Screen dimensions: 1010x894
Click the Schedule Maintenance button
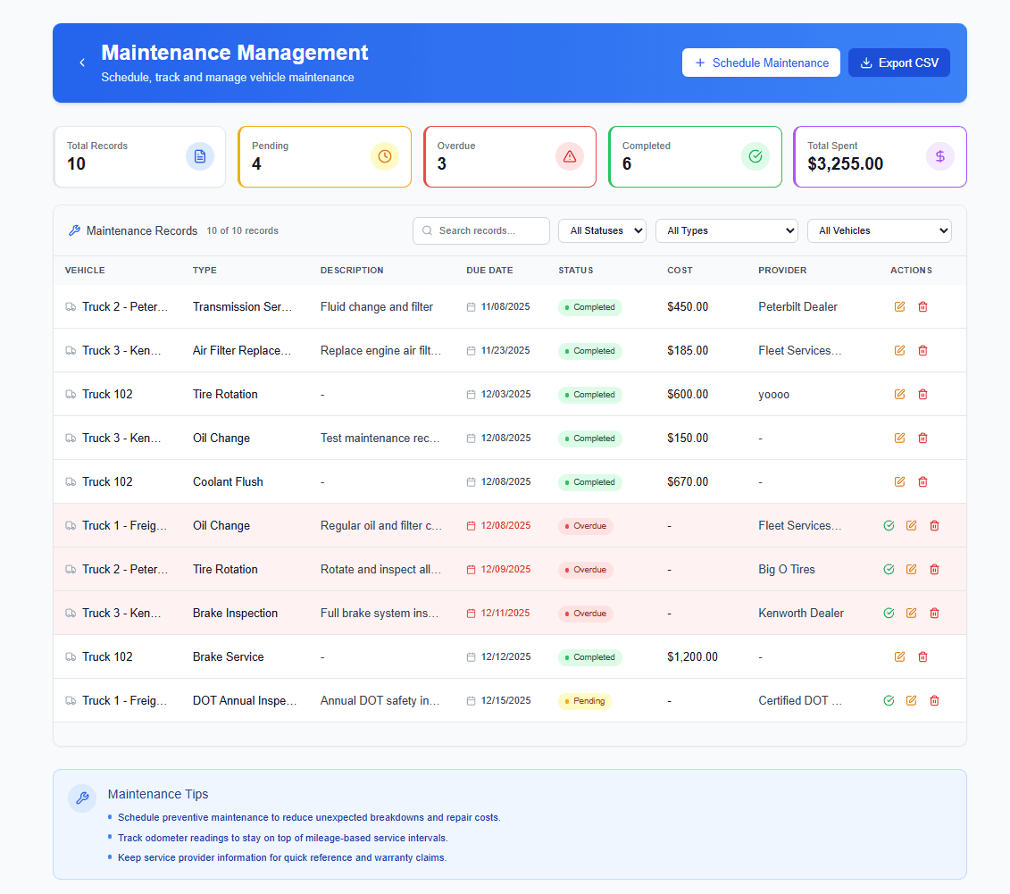tap(761, 63)
